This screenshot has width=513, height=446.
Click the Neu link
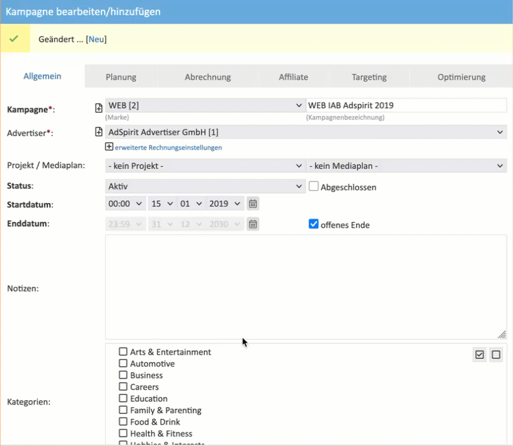point(96,39)
